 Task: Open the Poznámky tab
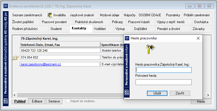[x=173, y=15]
